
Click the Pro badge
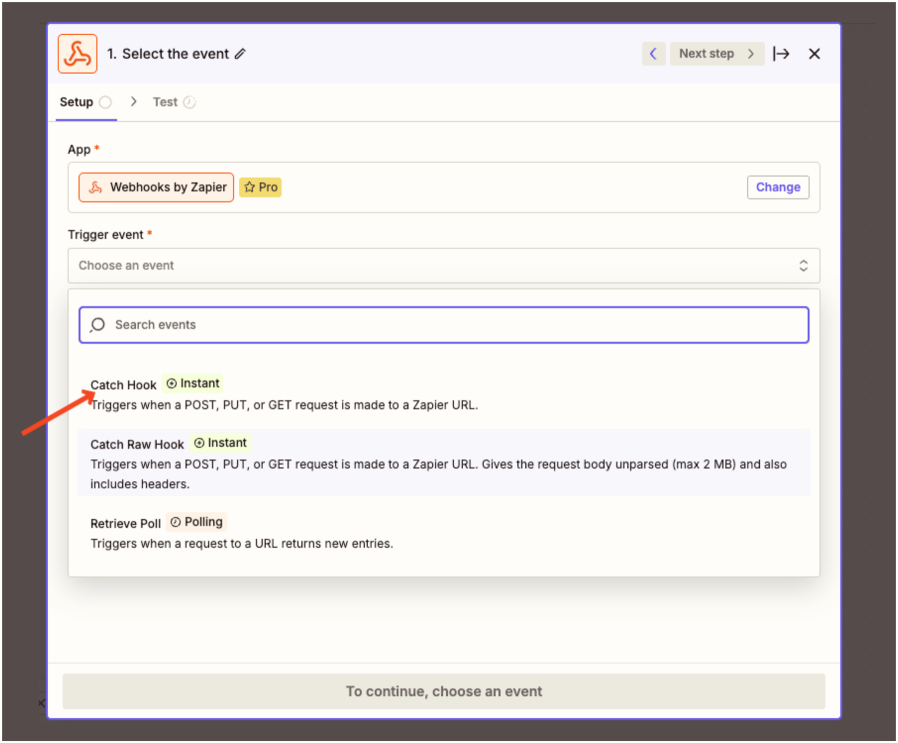(x=260, y=187)
